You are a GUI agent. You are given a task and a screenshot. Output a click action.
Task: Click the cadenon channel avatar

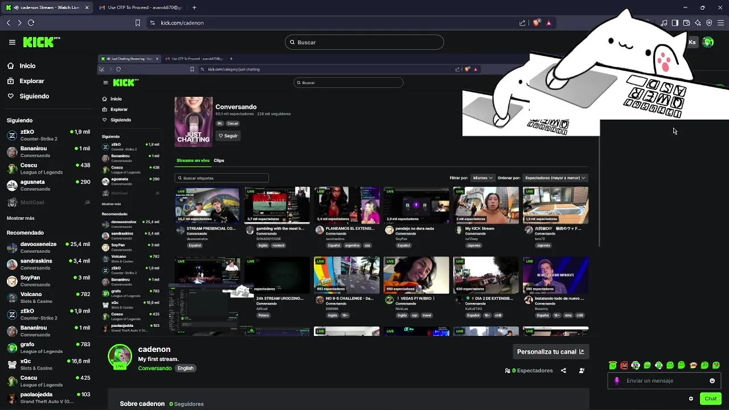pos(120,356)
